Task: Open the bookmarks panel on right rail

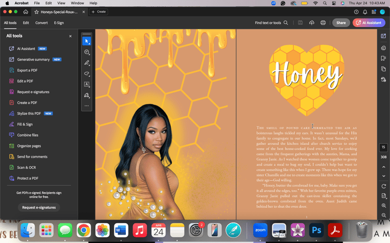Action: coord(383,58)
